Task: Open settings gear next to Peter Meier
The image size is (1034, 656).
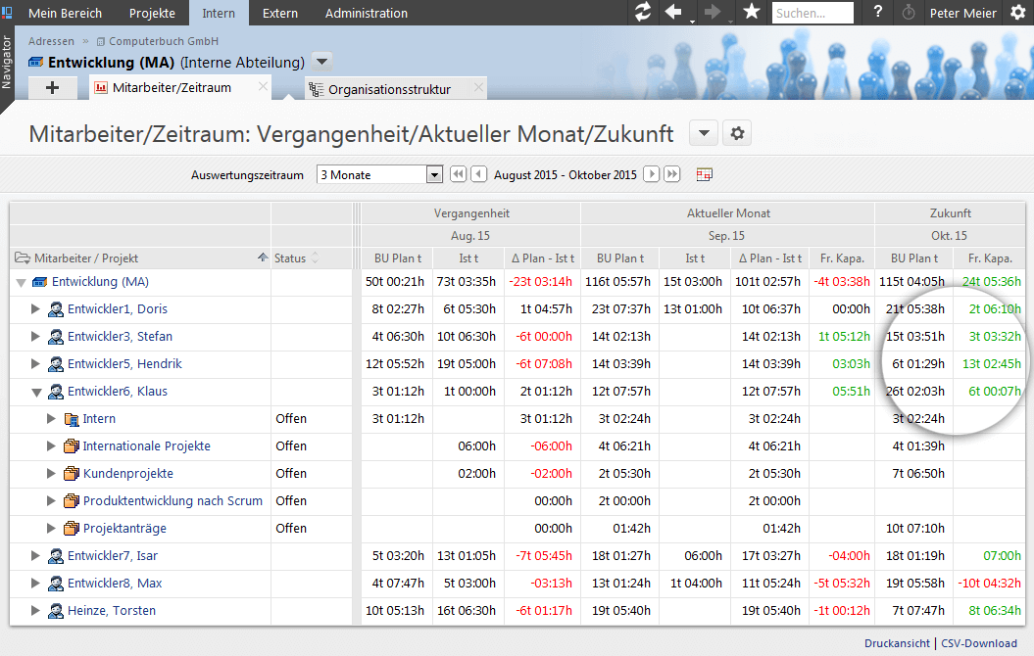Action: click(x=1018, y=13)
